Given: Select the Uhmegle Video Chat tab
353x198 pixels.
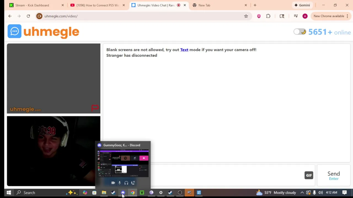Looking at the screenshot, I should click(156, 5).
